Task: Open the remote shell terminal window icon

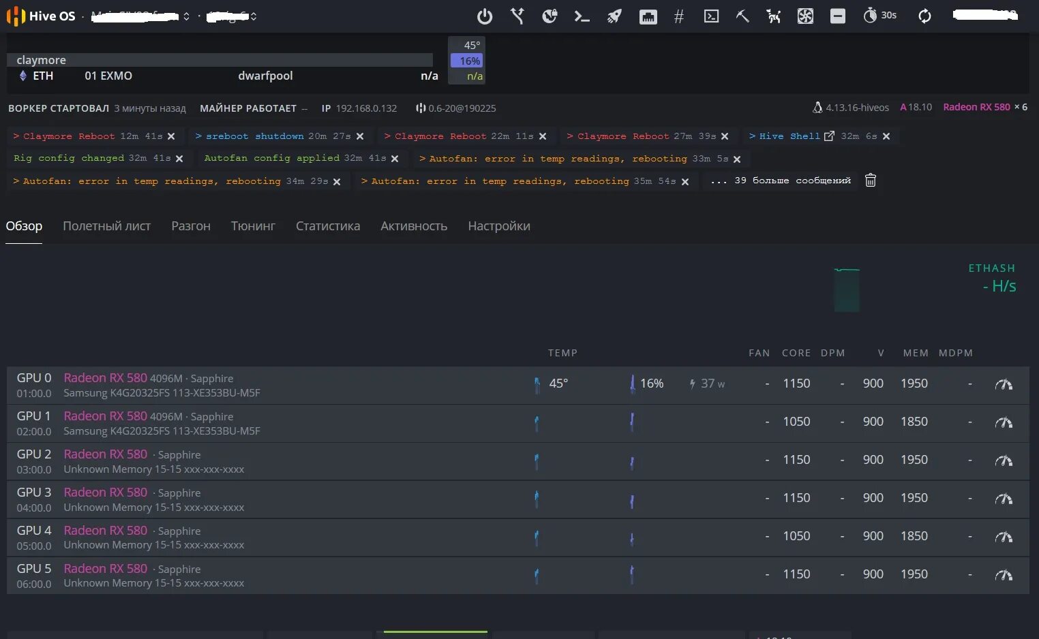Action: pyautogui.click(x=711, y=16)
